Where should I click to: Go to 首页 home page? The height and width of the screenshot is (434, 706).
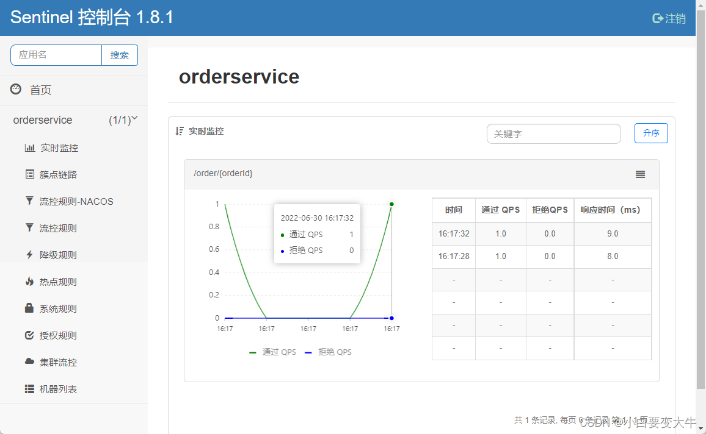40,90
